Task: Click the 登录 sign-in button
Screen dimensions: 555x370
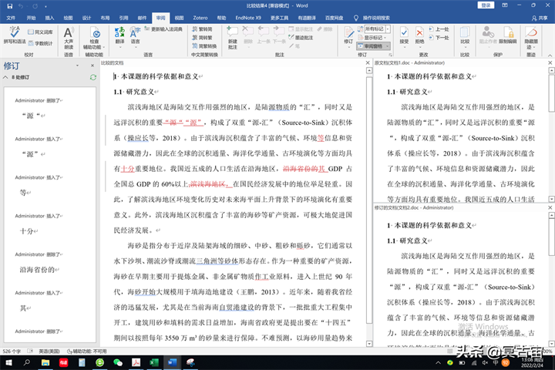Action: [486, 5]
